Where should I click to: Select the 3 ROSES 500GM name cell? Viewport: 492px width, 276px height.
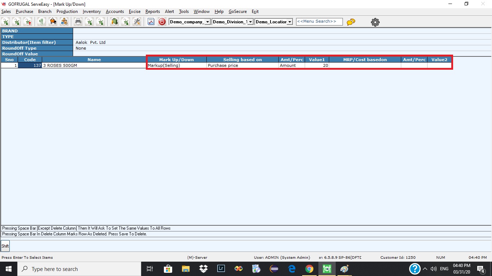(94, 65)
